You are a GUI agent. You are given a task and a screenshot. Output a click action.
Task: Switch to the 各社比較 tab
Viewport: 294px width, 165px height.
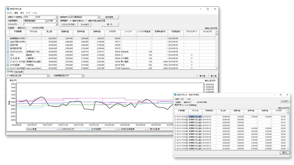pos(19,72)
